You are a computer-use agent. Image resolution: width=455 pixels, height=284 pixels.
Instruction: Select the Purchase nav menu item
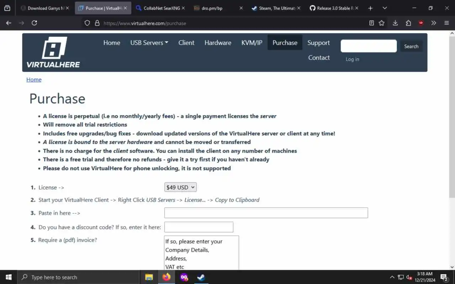click(285, 43)
